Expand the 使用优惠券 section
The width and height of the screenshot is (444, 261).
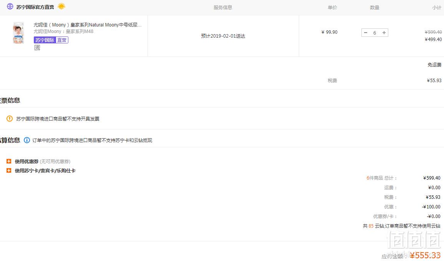pyautogui.click(x=9, y=161)
